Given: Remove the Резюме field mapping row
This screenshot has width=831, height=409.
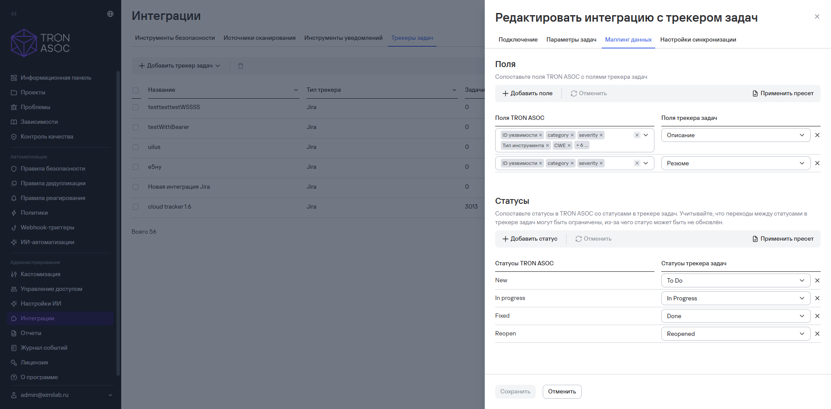Looking at the screenshot, I should [x=817, y=163].
